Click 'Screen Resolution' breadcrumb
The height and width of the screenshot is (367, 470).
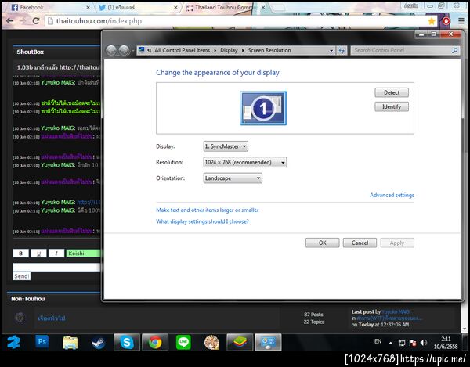click(269, 50)
